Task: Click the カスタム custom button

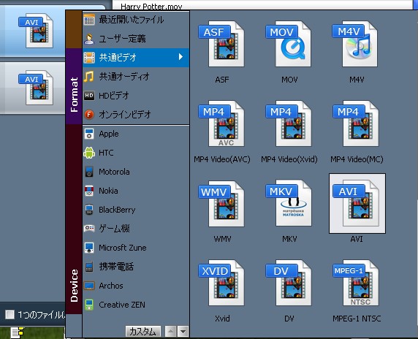Action: pos(143,332)
